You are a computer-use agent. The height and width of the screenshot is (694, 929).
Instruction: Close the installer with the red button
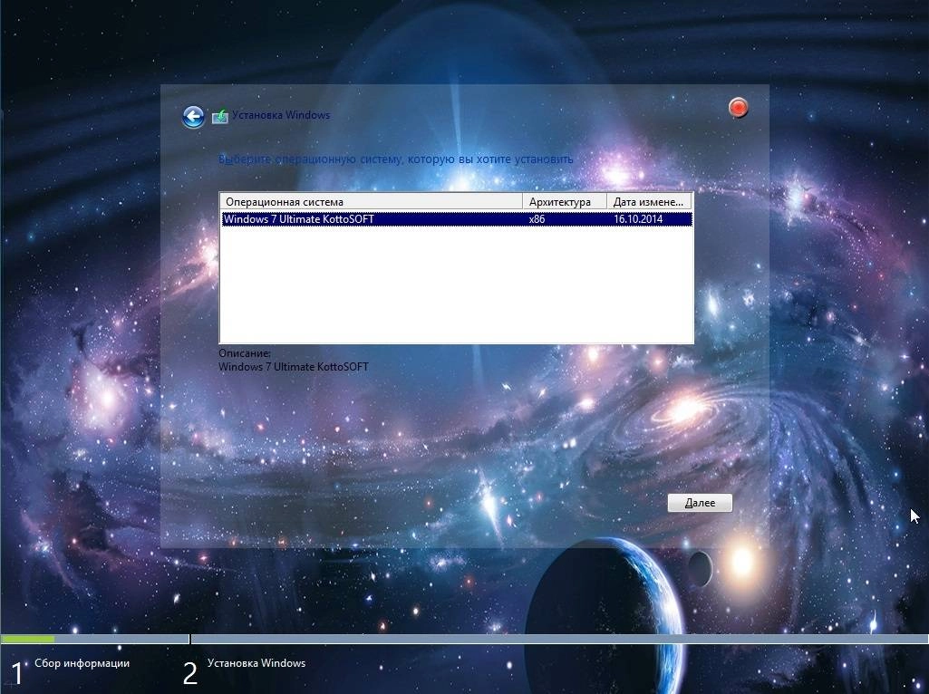click(739, 108)
